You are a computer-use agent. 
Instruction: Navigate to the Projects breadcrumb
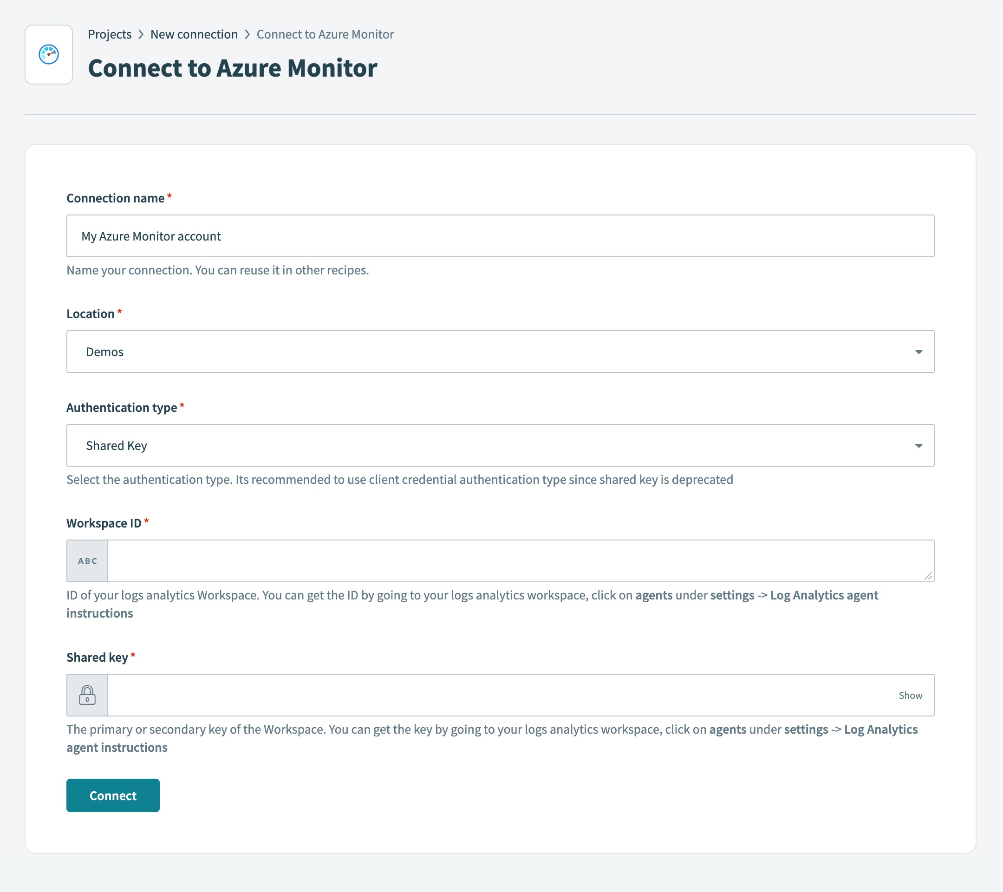pyautogui.click(x=110, y=34)
